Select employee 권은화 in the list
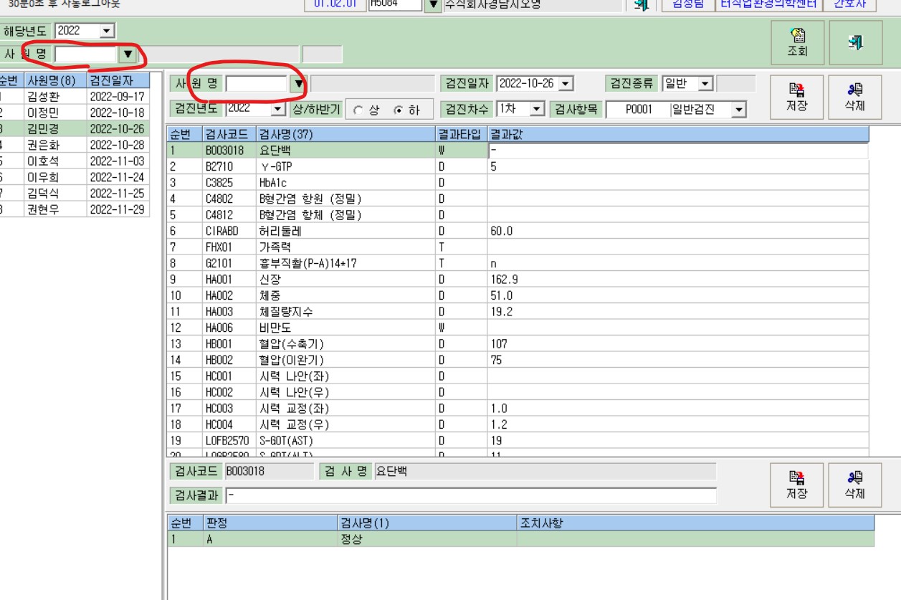The image size is (901, 600). 75,145
